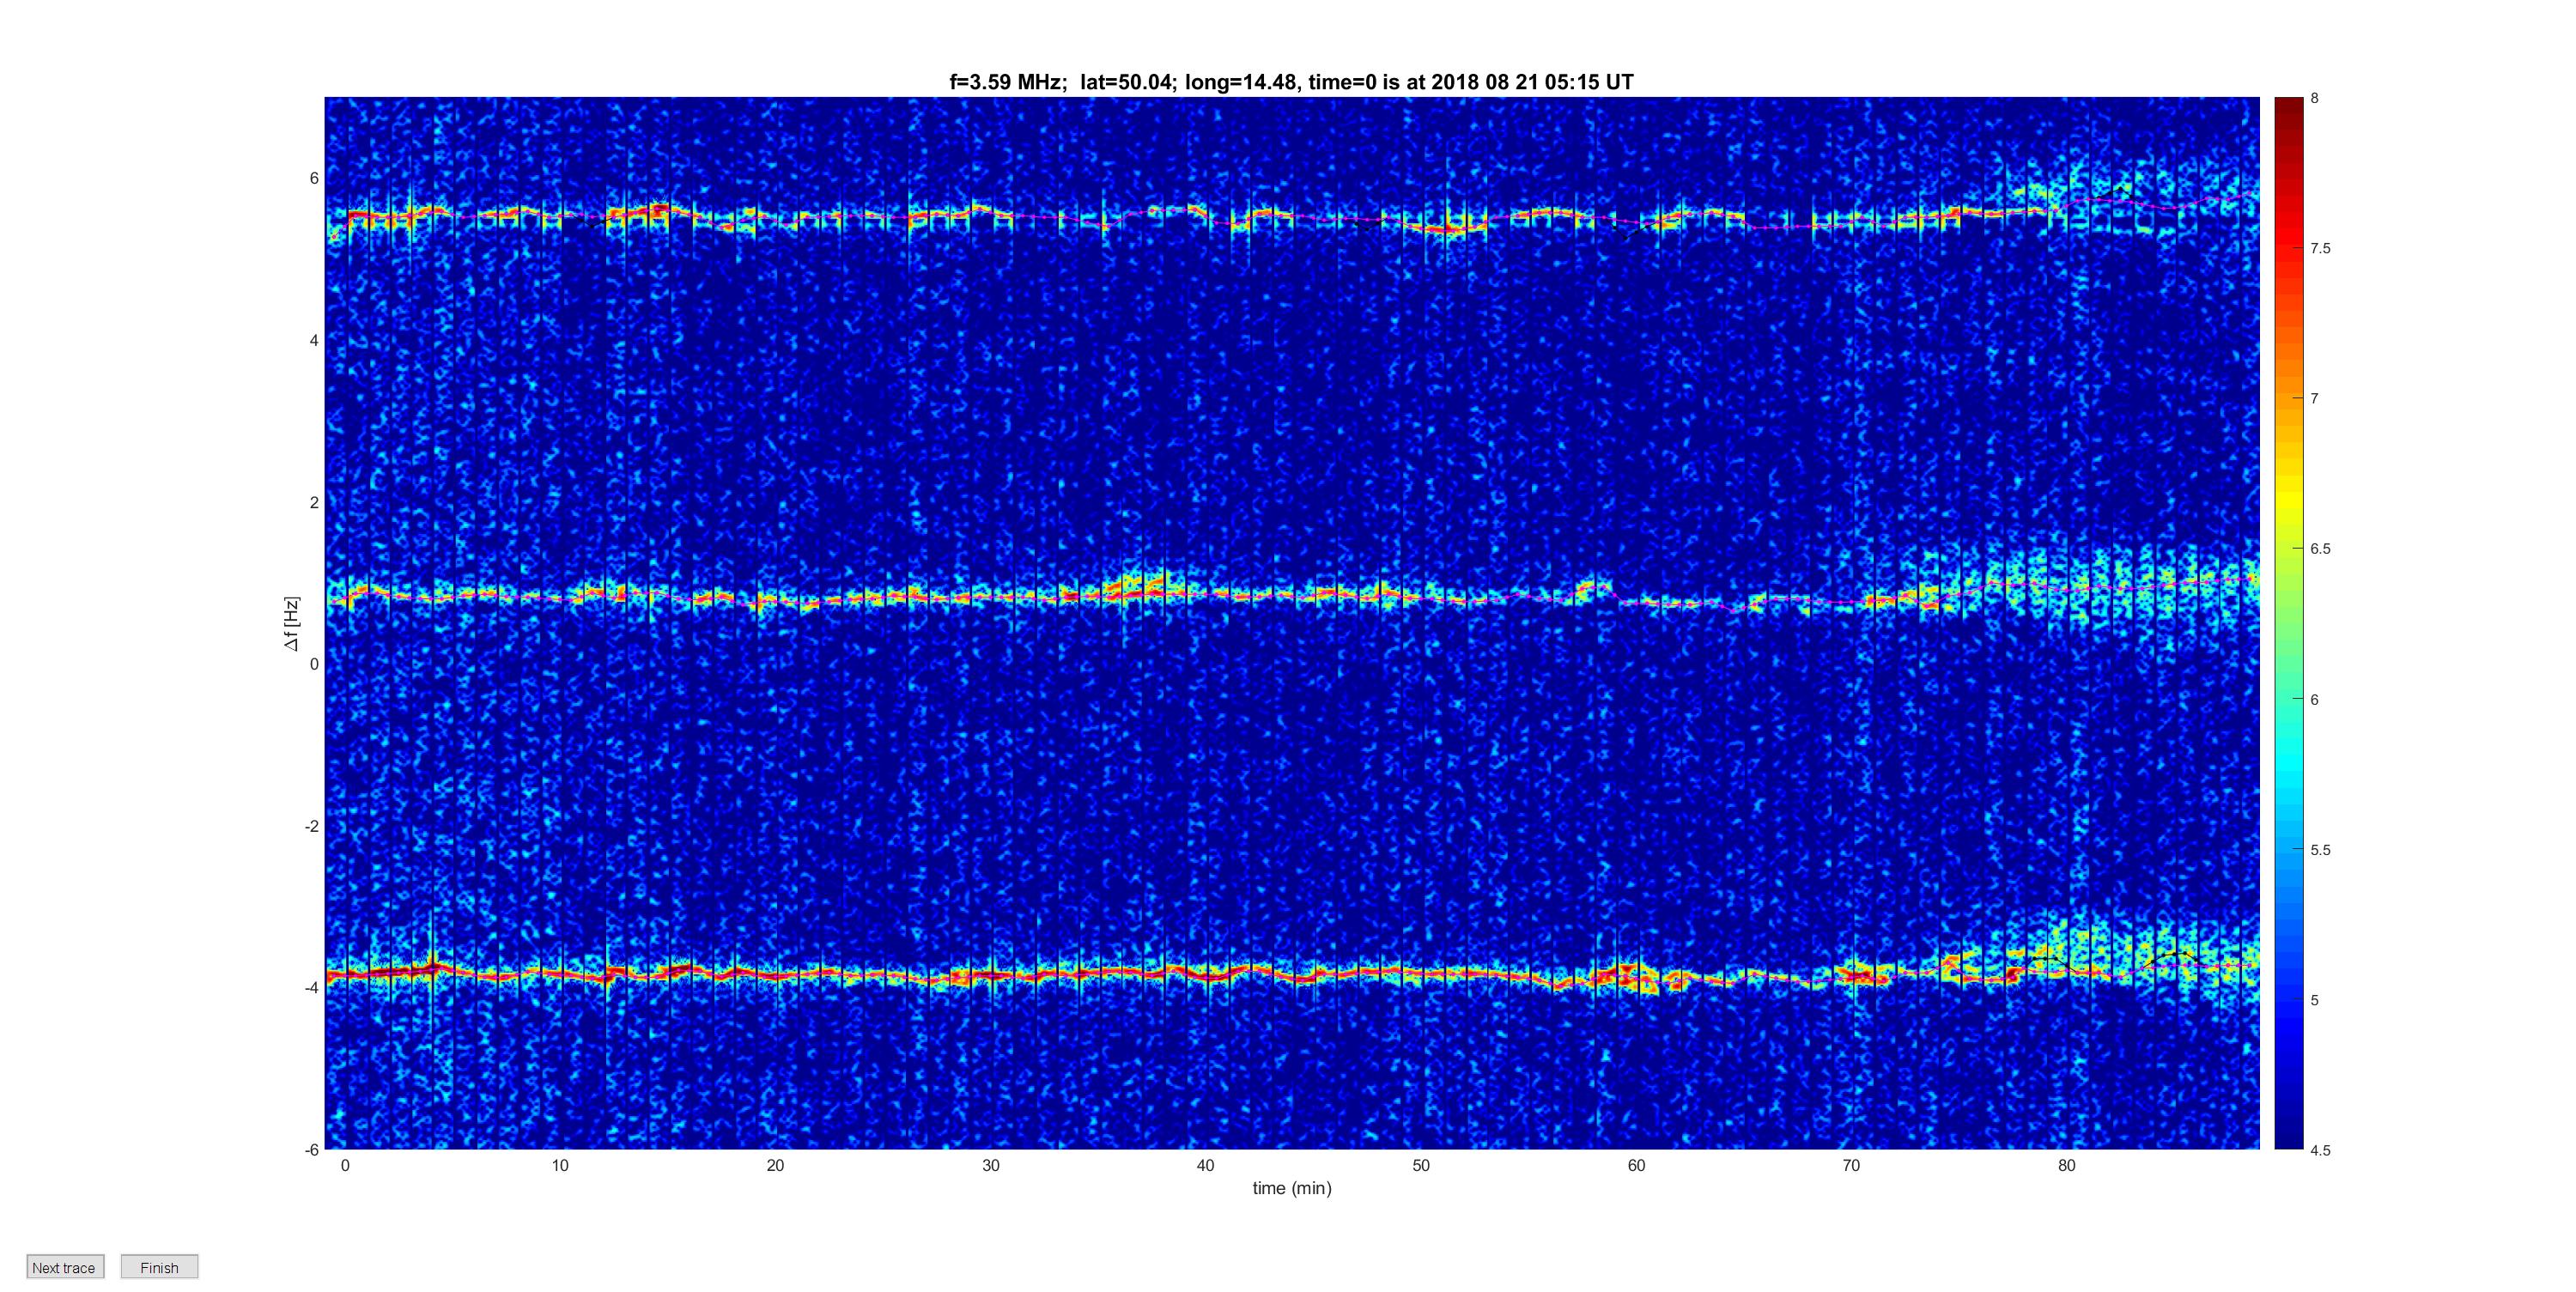Click the y-axis tick label 6
Viewport: 2576px width, 1292px height.
(x=314, y=178)
